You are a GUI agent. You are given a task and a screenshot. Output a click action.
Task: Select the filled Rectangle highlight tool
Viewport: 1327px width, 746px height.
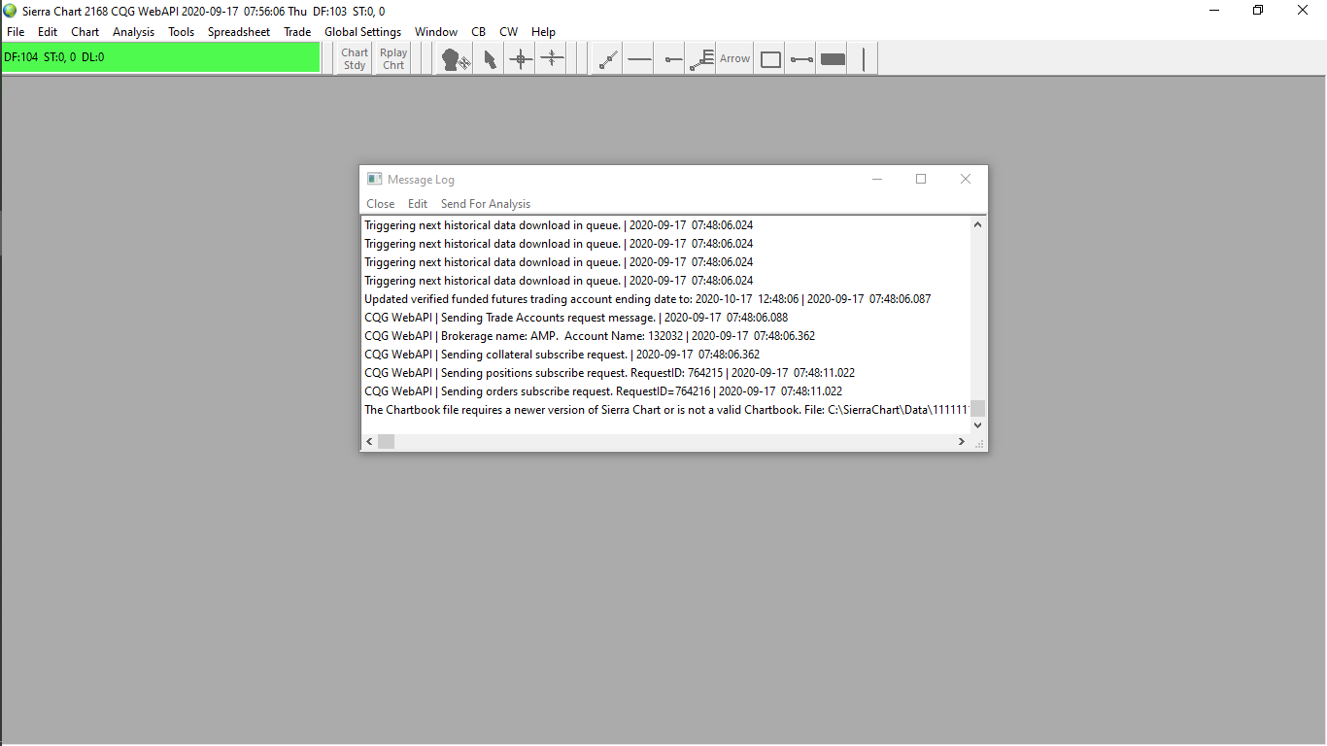[833, 59]
